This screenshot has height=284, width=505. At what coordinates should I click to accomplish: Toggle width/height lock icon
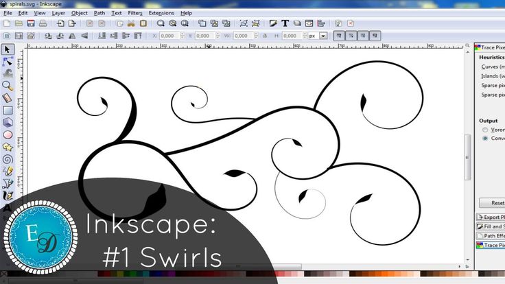pos(265,36)
